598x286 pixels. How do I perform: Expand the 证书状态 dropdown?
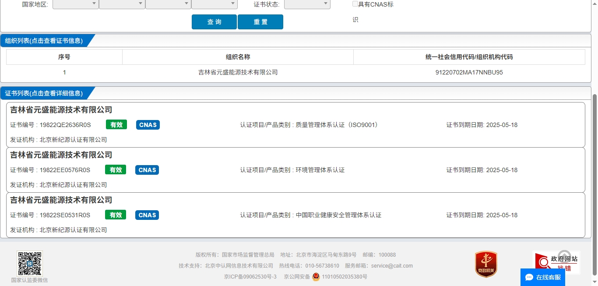pyautogui.click(x=307, y=4)
